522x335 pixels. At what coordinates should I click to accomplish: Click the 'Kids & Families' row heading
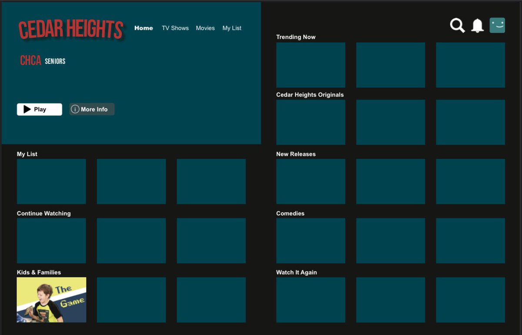point(39,272)
